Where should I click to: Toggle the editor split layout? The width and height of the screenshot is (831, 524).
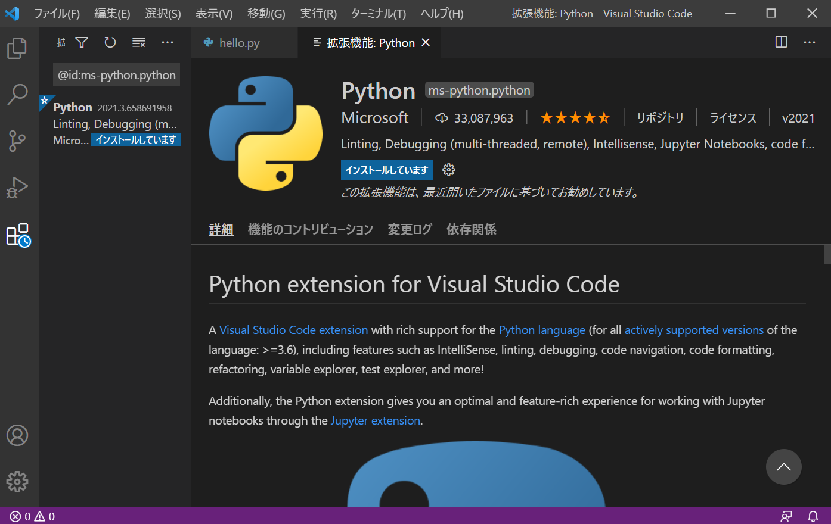781,42
